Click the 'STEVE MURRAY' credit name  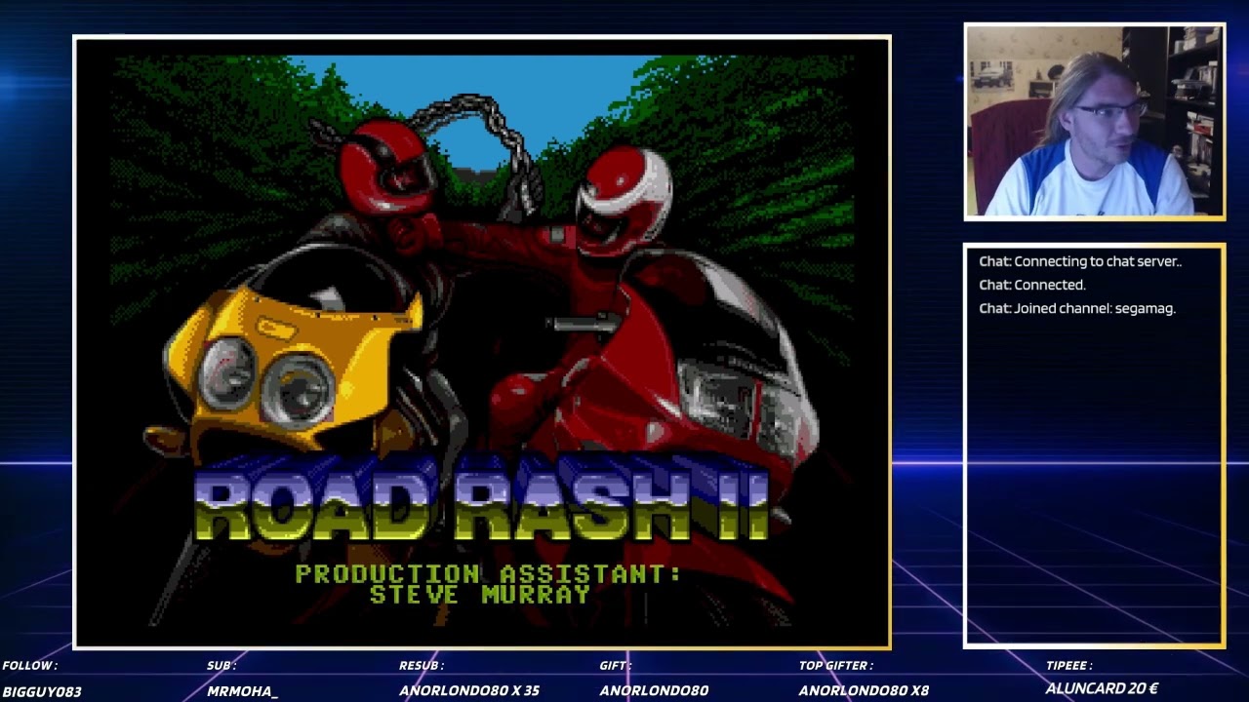(x=480, y=594)
